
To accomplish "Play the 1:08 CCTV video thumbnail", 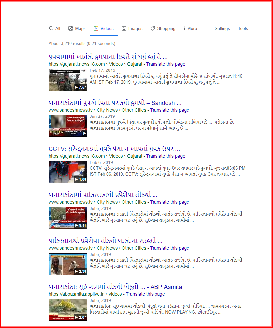I will point(68,172).
